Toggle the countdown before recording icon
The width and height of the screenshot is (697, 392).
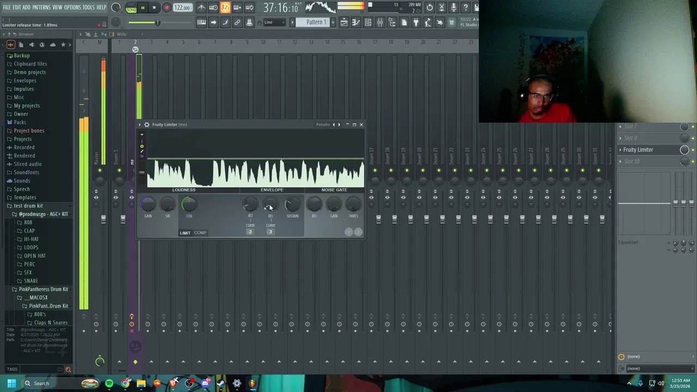(225, 8)
